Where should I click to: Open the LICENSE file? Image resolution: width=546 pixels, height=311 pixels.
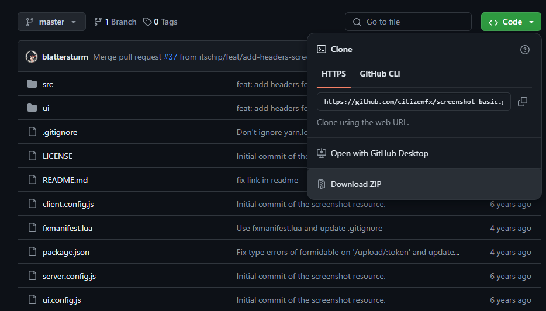(x=58, y=156)
